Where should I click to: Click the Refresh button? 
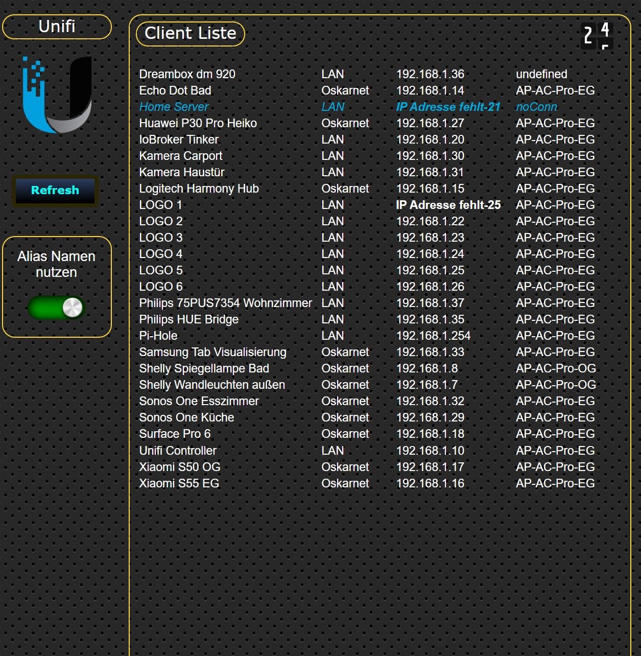tap(55, 191)
